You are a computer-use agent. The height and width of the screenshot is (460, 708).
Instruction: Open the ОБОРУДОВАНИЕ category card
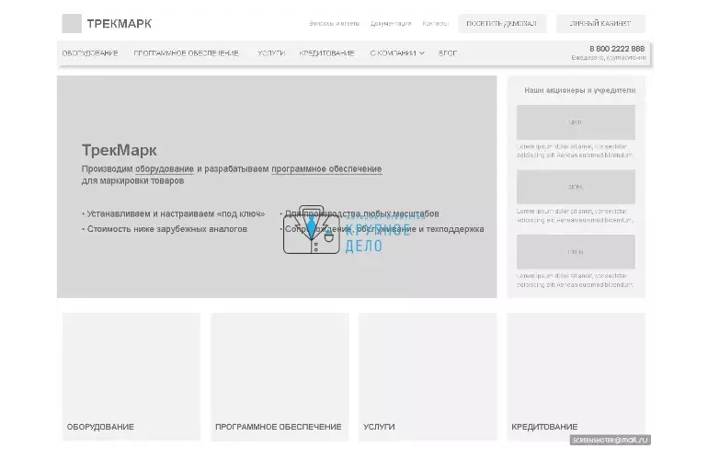(x=131, y=376)
